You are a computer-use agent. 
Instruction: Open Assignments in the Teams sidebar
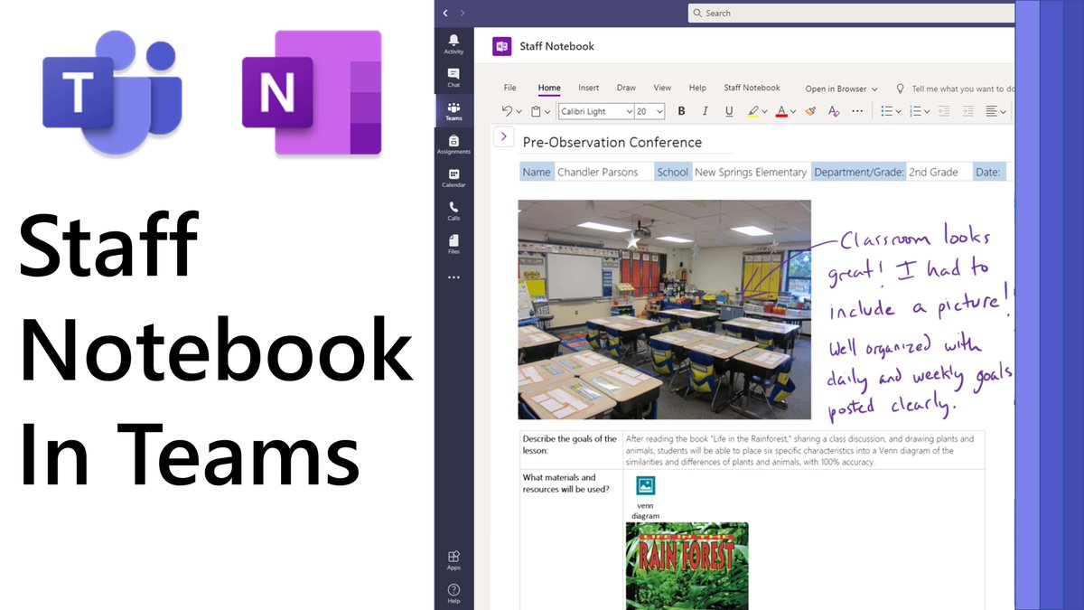pyautogui.click(x=453, y=145)
